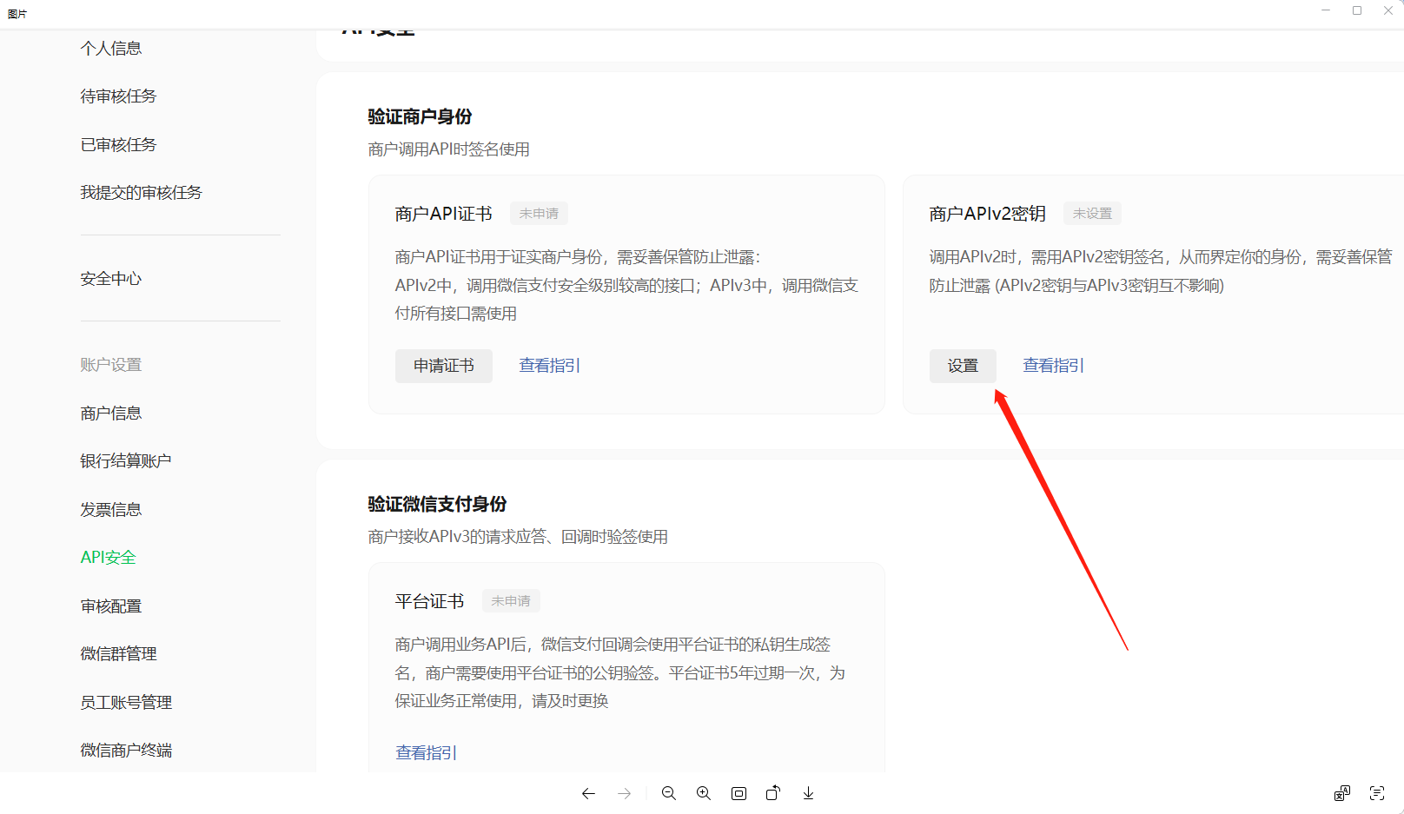1404x814 pixels.
Task: Go to the next image
Action: 624,793
